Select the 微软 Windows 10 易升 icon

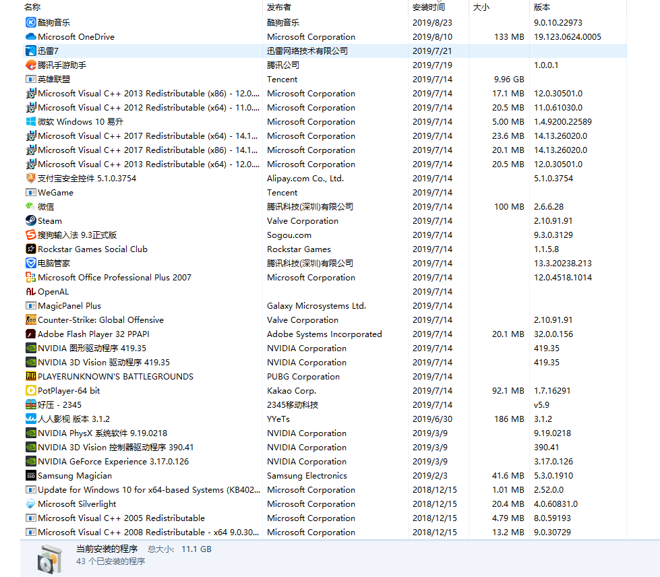point(31,121)
